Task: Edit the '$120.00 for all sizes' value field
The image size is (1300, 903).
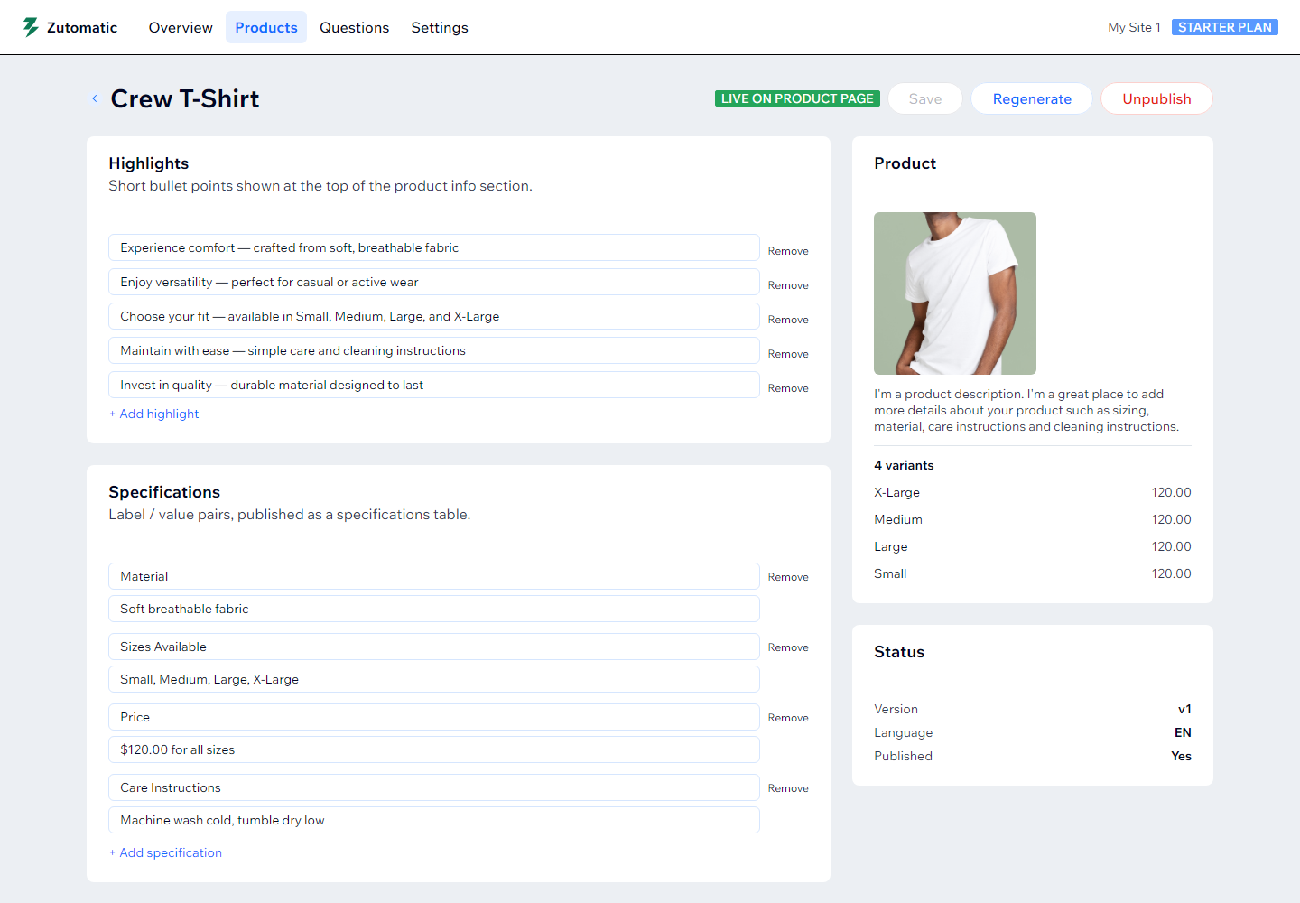Action: (x=434, y=749)
